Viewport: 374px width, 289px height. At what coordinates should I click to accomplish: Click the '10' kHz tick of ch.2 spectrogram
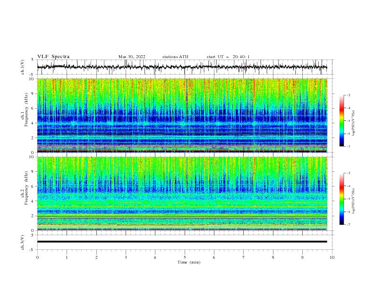(32, 157)
